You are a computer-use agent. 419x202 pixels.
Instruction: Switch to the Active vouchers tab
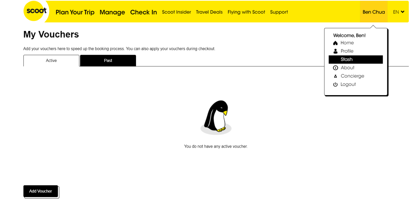pos(51,61)
